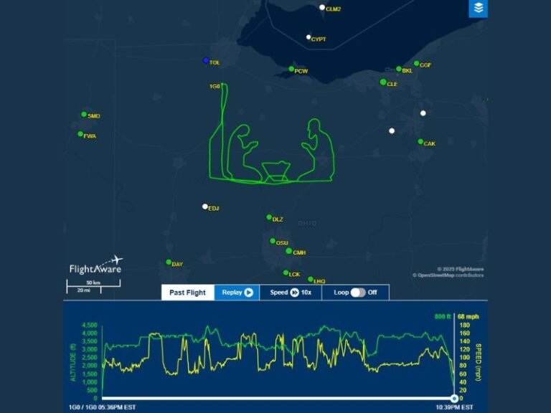The width and height of the screenshot is (551, 413).
Task: Open the OpenStreetMap contributors link
Action: [448, 275]
